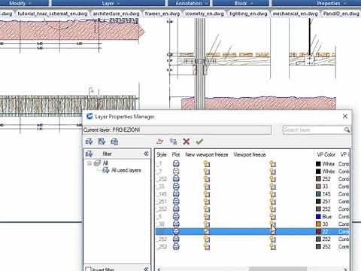361x271 pixels.
Task: Switch to frames_en.dwg tab
Action: click(x=162, y=14)
